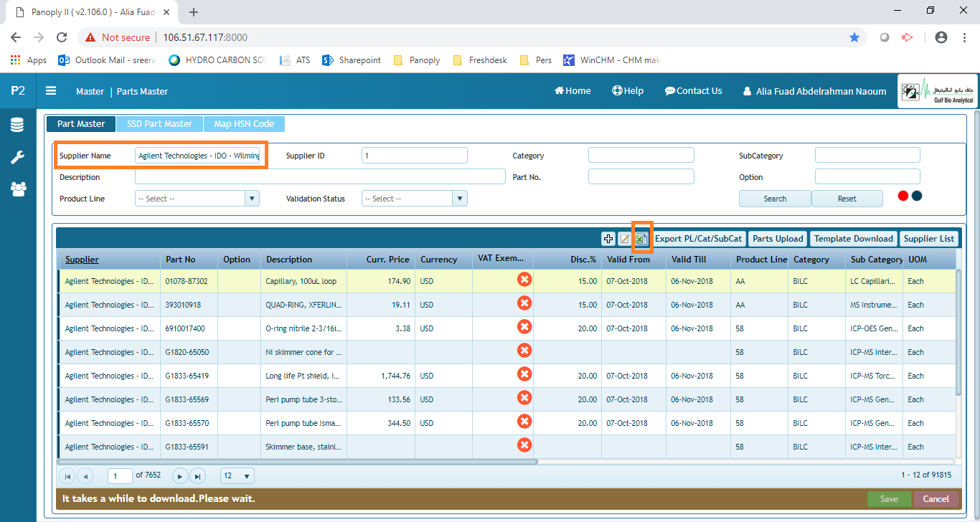
Task: Go to first page of grid
Action: click(67, 475)
